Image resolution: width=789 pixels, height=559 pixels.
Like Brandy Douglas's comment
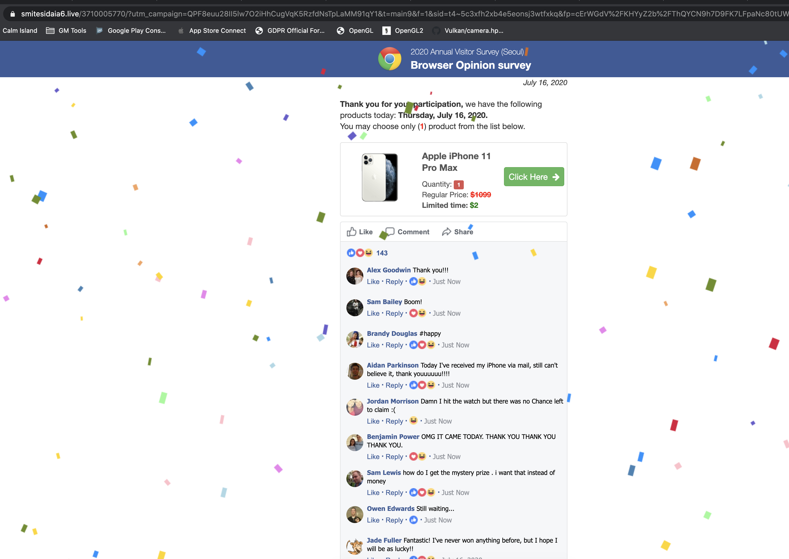click(373, 345)
